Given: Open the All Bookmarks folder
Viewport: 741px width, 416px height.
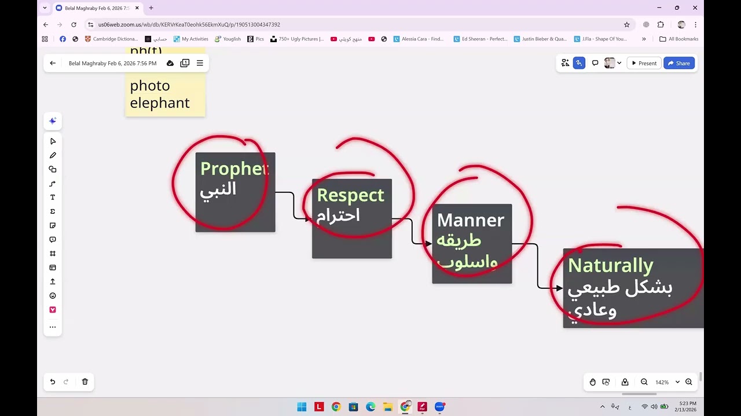Looking at the screenshot, I should [678, 39].
